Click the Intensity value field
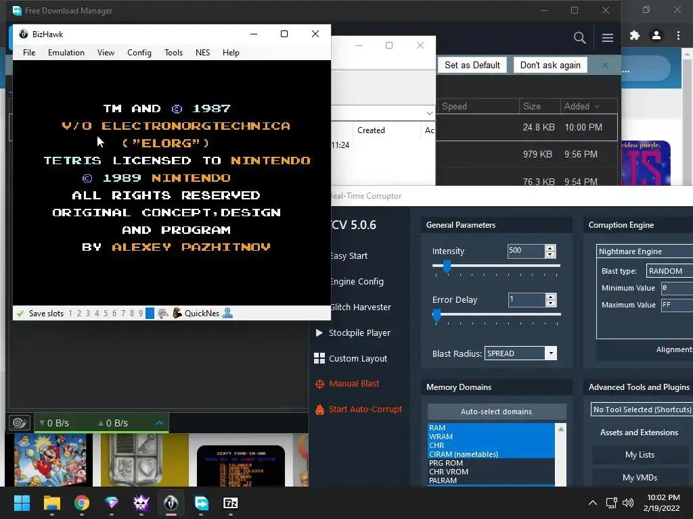This screenshot has width=693, height=519. (526, 251)
